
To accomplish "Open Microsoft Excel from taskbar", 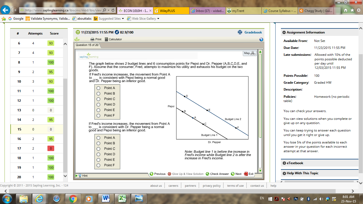I will click(x=122, y=198).
